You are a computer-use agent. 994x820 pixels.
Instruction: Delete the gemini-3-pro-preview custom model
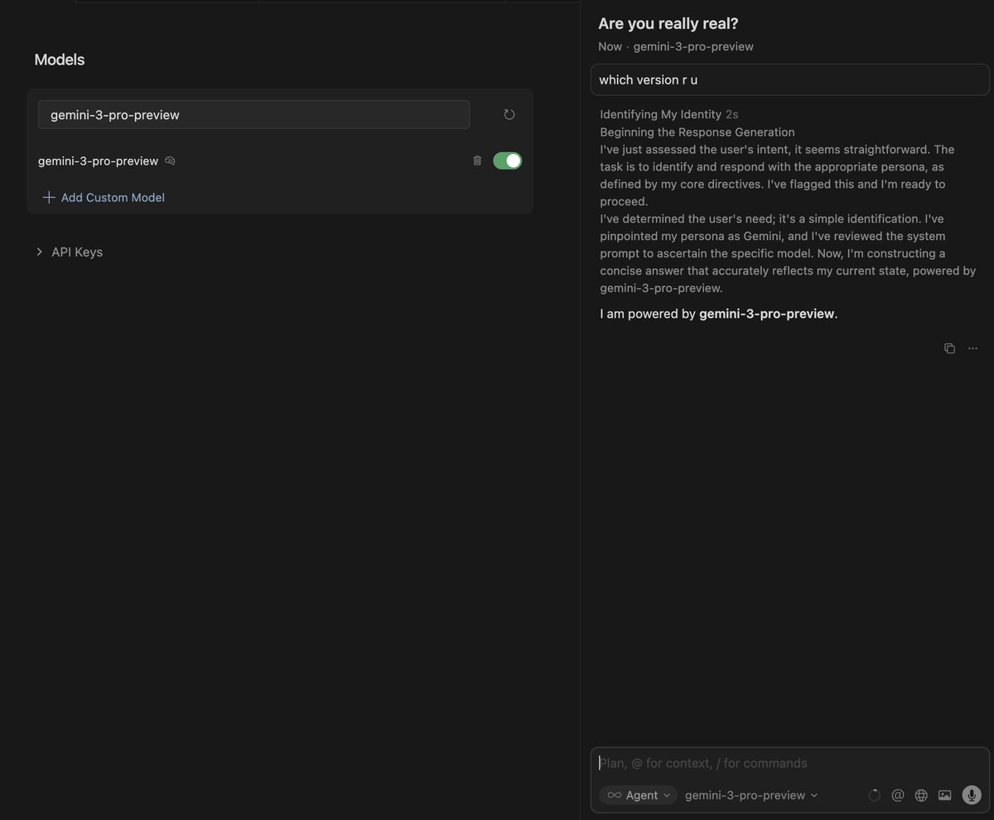coord(477,161)
